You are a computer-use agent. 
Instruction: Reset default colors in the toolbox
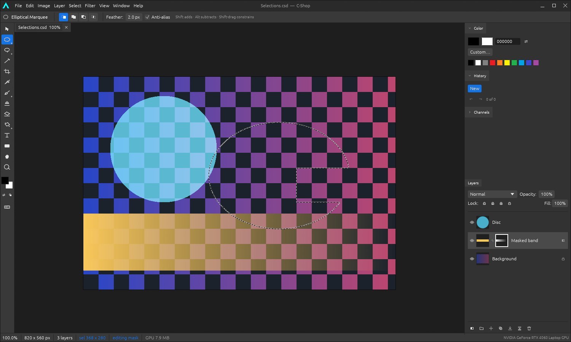(x=10, y=195)
